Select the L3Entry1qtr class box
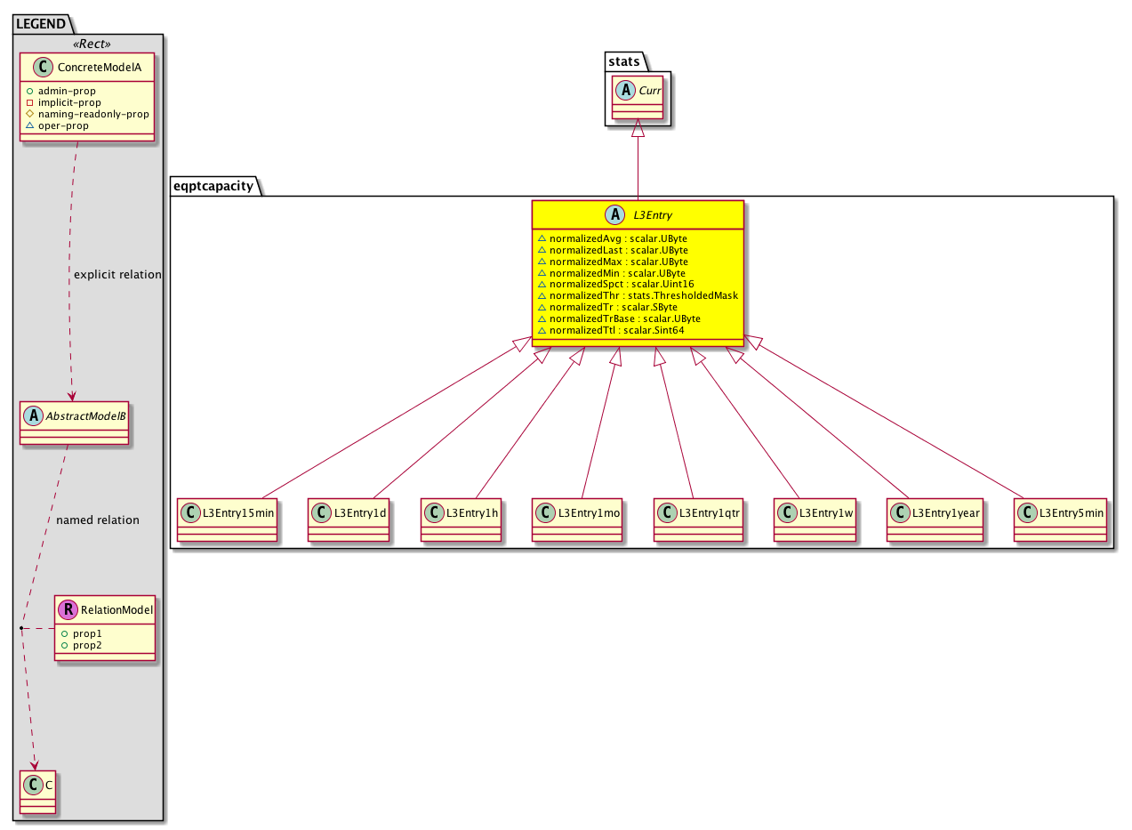This screenshot has width=1132, height=830. (x=697, y=520)
